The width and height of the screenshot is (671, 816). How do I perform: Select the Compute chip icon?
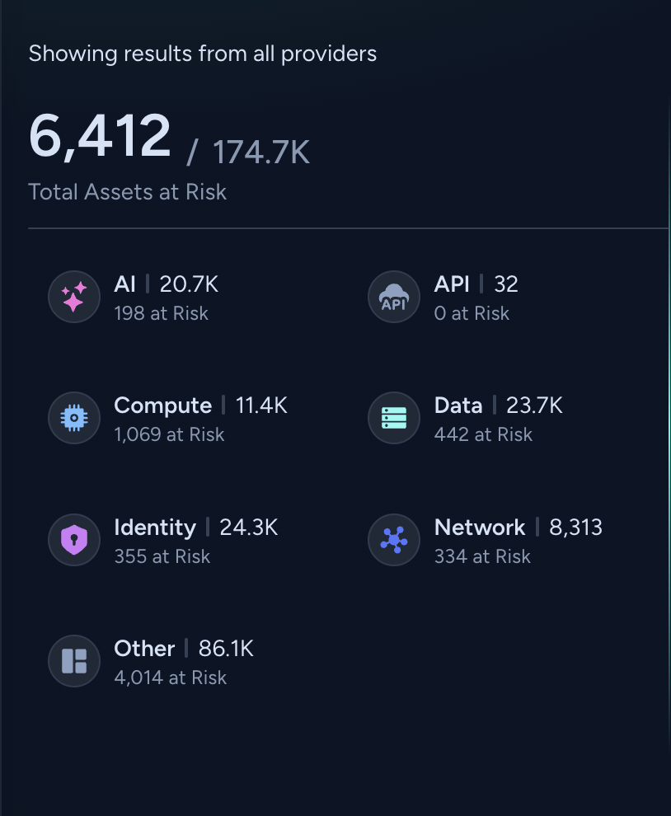tap(74, 418)
